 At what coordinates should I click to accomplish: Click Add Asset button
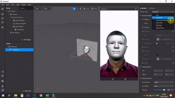(27, 91)
